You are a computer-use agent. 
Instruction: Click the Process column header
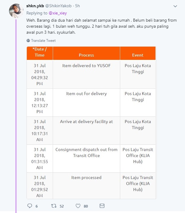[x=86, y=55]
